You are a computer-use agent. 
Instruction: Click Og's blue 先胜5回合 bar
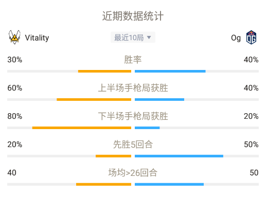(179, 156)
